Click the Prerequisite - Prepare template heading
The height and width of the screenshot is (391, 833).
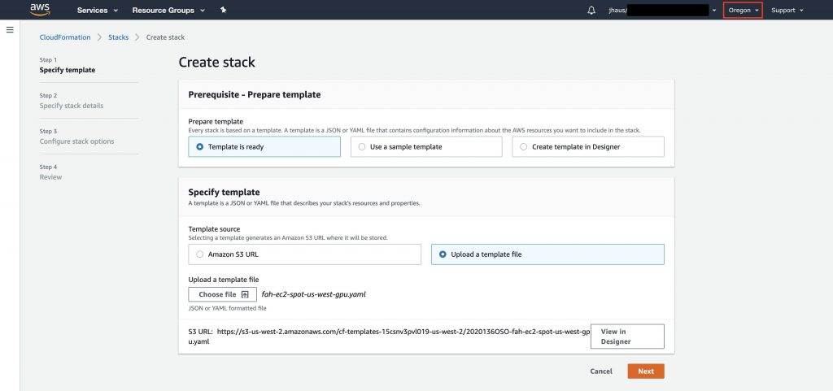click(x=255, y=95)
